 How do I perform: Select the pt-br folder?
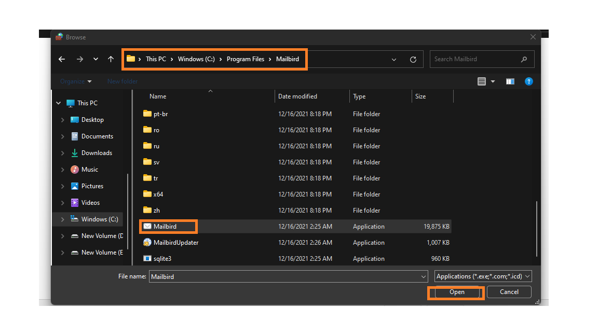(x=160, y=114)
